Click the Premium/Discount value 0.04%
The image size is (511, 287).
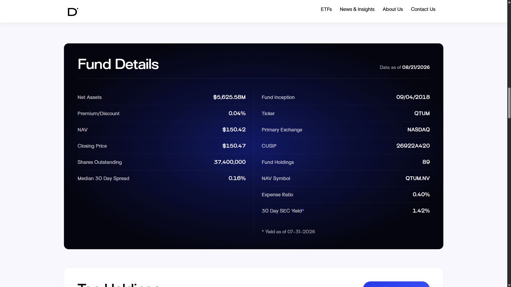[237, 113]
